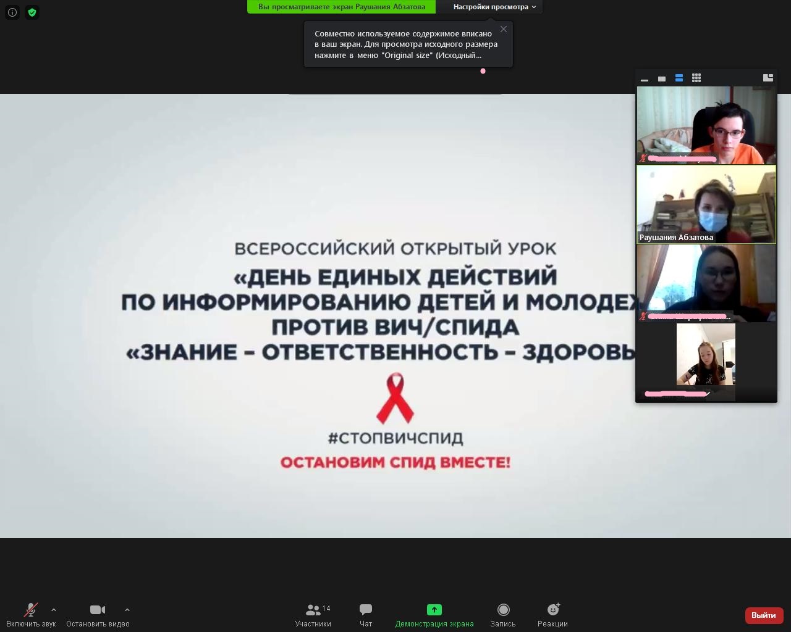Start recording with the Record icon
791x632 pixels.
(x=503, y=615)
